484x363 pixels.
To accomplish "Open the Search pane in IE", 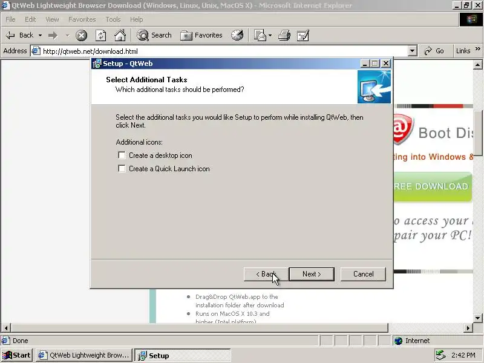I will [154, 35].
